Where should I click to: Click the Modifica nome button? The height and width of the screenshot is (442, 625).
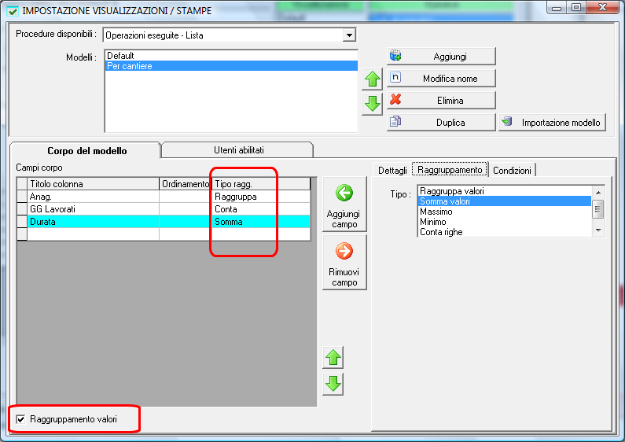(x=441, y=78)
